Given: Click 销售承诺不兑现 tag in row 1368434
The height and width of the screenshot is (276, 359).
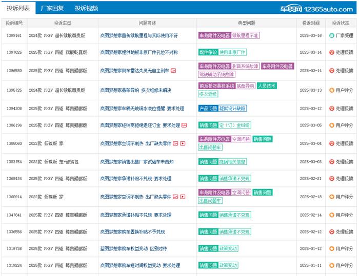Looking at the screenshot, I should 235,179.
